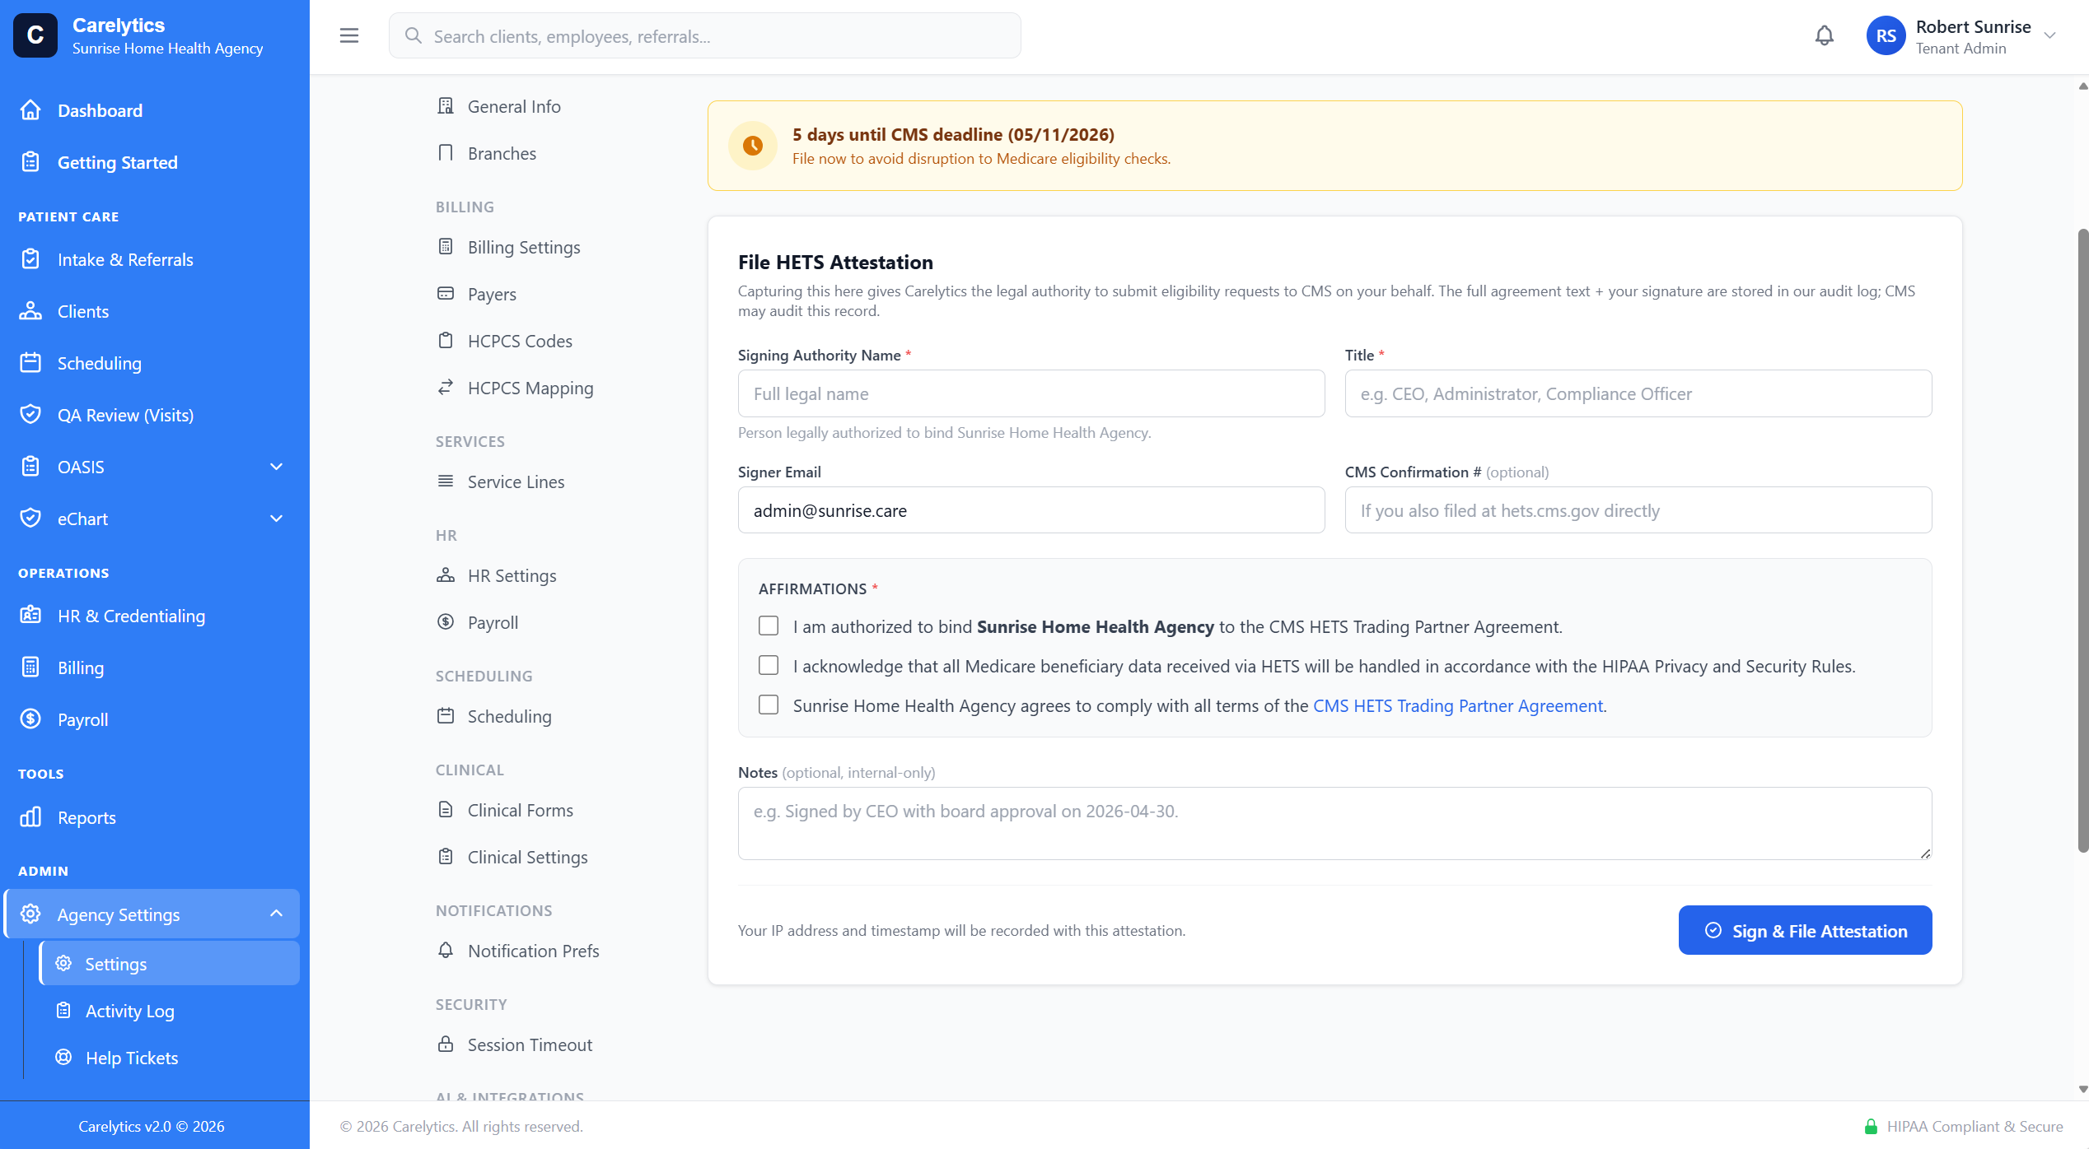Viewport: 2089px width, 1149px height.
Task: Open Payroll in settings menu
Action: click(493, 622)
